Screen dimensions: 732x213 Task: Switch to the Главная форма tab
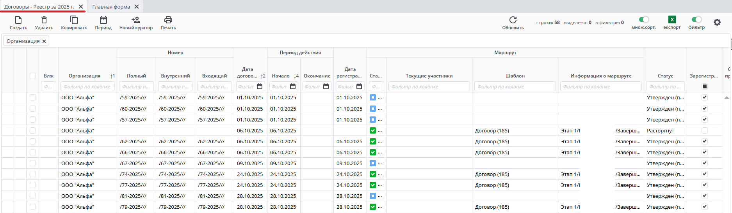pos(111,7)
